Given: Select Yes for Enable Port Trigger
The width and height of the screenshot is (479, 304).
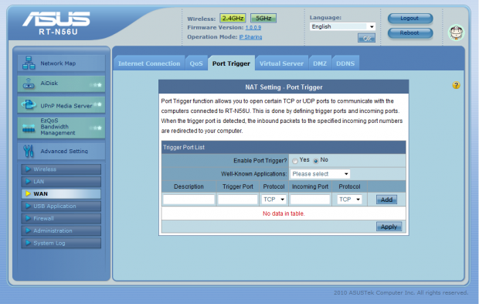Looking at the screenshot, I should pyautogui.click(x=295, y=161).
